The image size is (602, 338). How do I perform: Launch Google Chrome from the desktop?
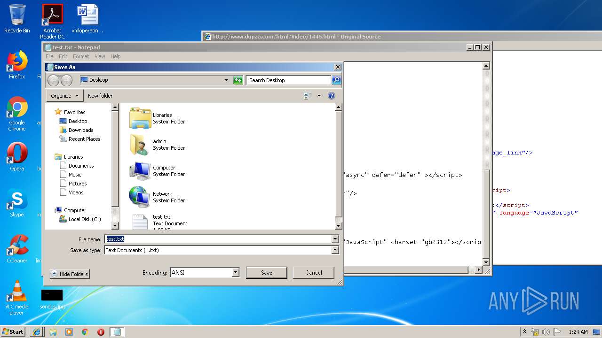coord(17,114)
